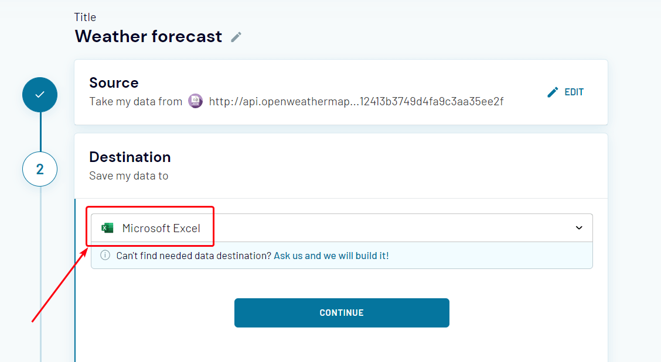Open 'Ask us and we will build it!' link
Viewport: 661px width, 362px height.
pos(331,256)
